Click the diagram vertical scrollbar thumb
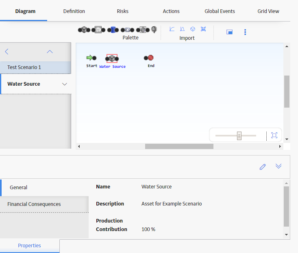Viewport: 298px width, 253px height. pos(287,92)
